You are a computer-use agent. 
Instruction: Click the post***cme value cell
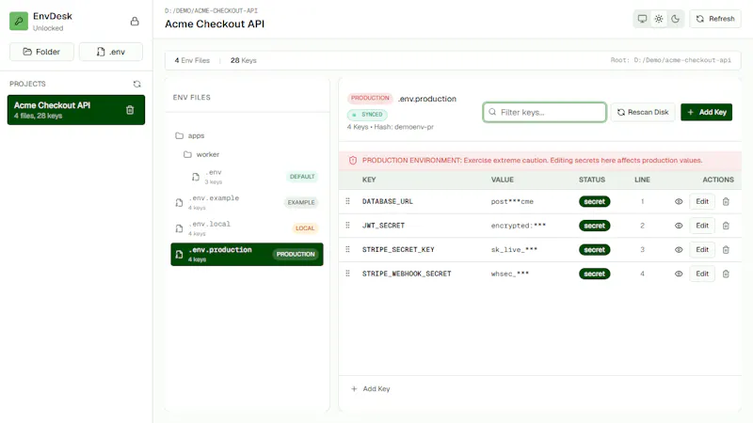(512, 202)
